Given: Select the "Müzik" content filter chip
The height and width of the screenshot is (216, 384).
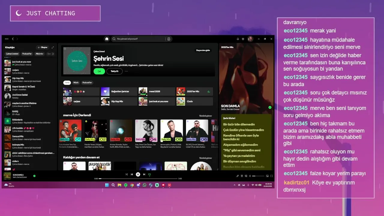Looking at the screenshot, I should (x=76, y=82).
